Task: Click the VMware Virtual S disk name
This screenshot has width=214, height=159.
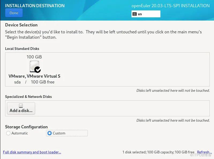Action: (34, 76)
